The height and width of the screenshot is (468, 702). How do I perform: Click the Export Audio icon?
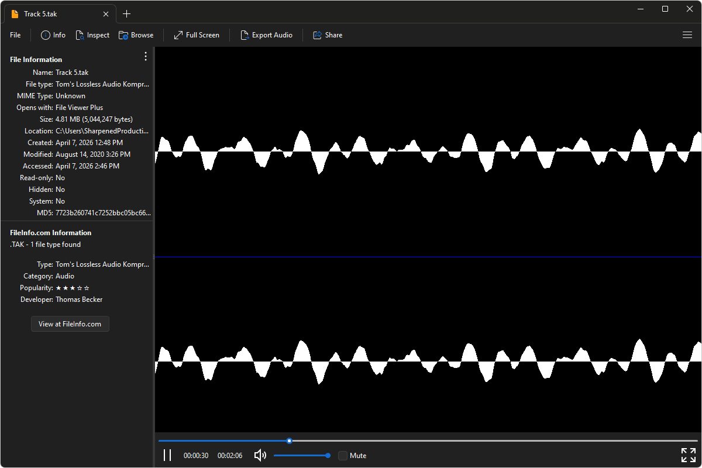245,35
